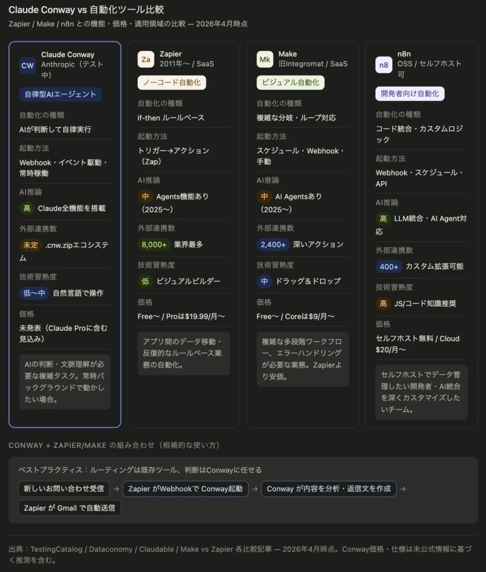Screen dimensions: 486x572
Task: Click the Zapier が Gmail で自動送信 step
Action: [69, 508]
